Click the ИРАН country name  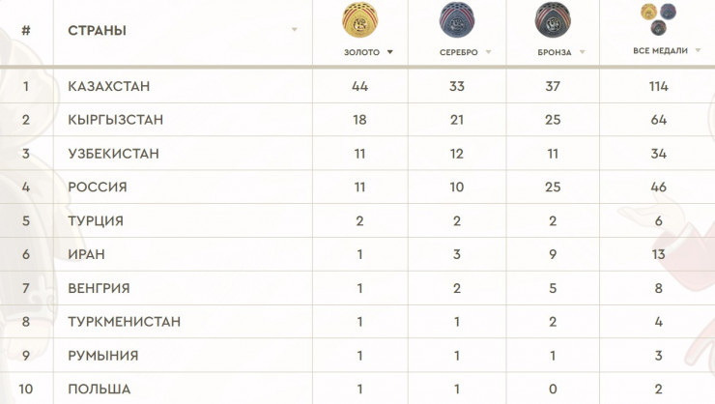(87, 254)
